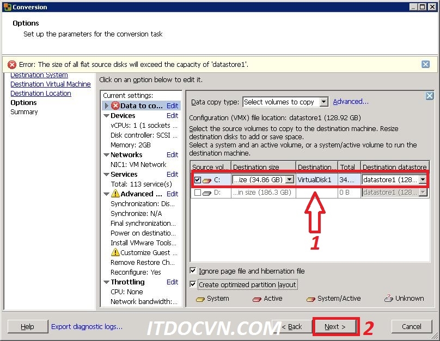Disable Create optimized partition layout

pyautogui.click(x=193, y=284)
